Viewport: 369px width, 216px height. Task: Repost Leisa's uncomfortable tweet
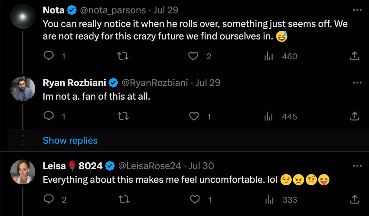coord(124,199)
